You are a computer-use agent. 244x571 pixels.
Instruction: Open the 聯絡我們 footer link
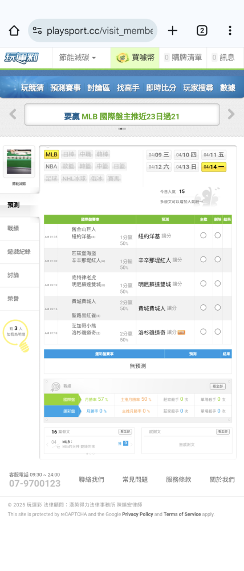click(91, 480)
